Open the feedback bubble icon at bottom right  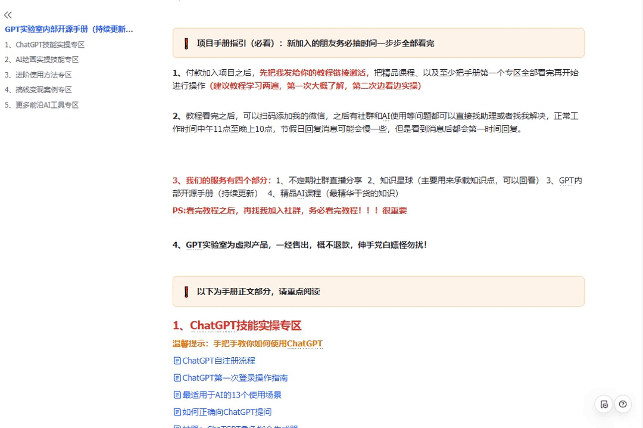[604, 404]
